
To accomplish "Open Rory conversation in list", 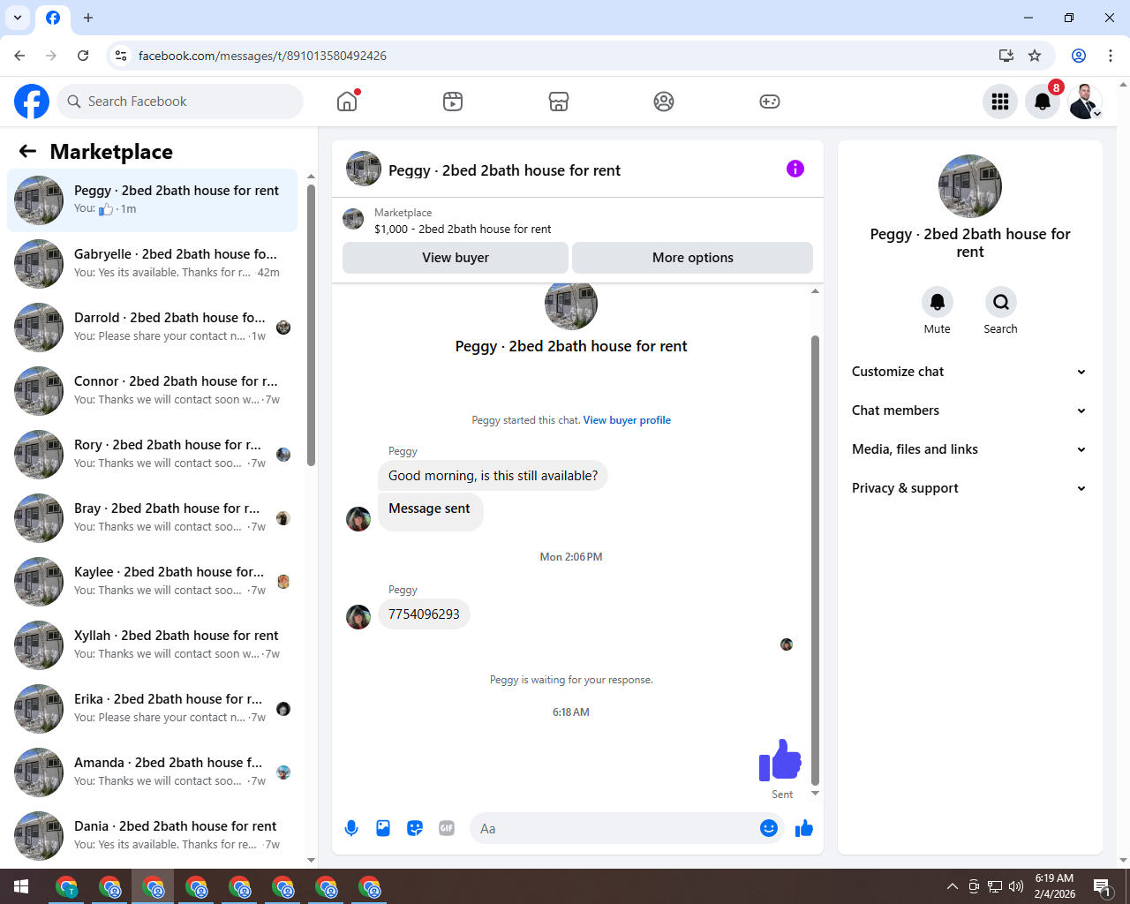I will pos(153,455).
